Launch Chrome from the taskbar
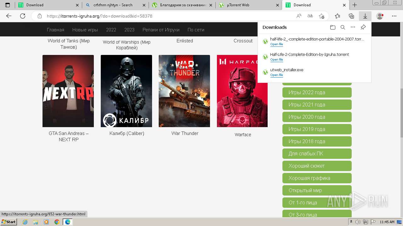Viewport: 403px width, 226px height. pos(57,222)
